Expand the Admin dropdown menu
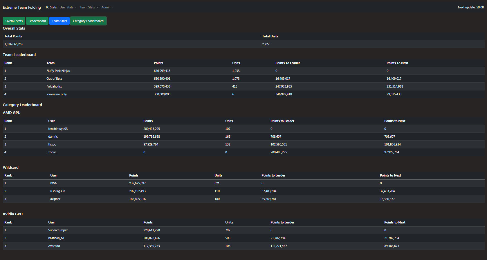 coord(107,7)
